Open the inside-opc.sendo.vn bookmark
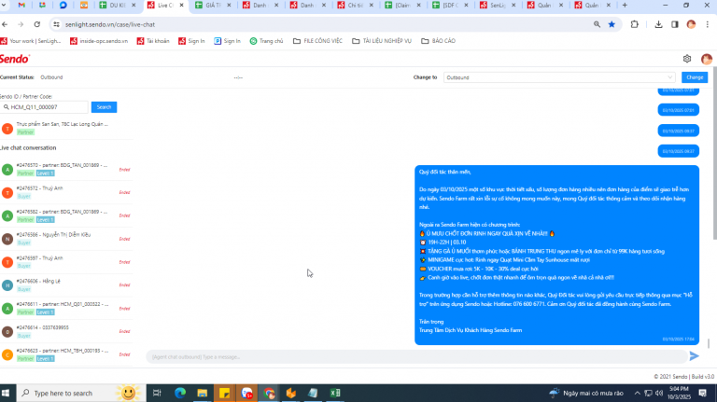This screenshot has height=402, width=717. pyautogui.click(x=99, y=41)
